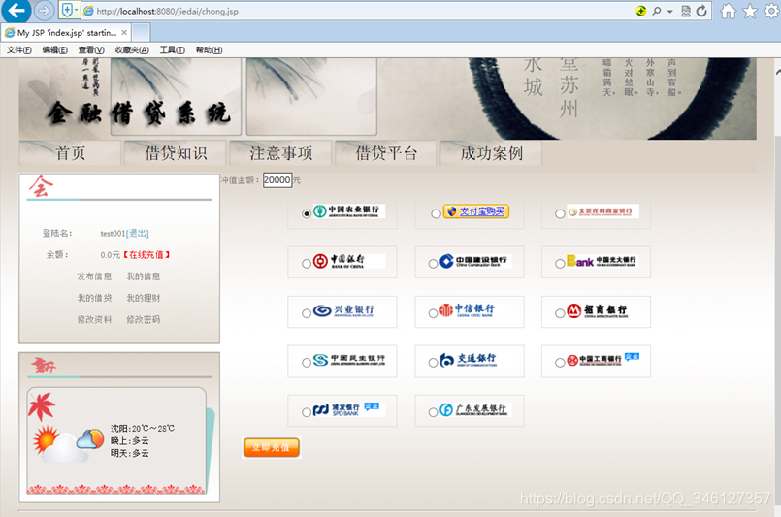Viewport: 781px width, 517px height.
Task: Open the 查看(V) menu
Action: click(91, 49)
